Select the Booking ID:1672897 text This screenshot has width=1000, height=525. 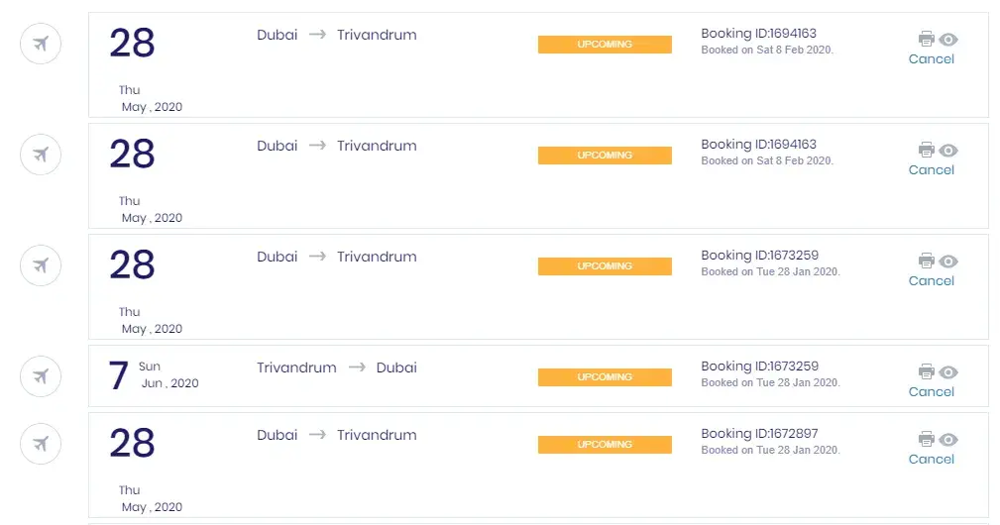[759, 433]
